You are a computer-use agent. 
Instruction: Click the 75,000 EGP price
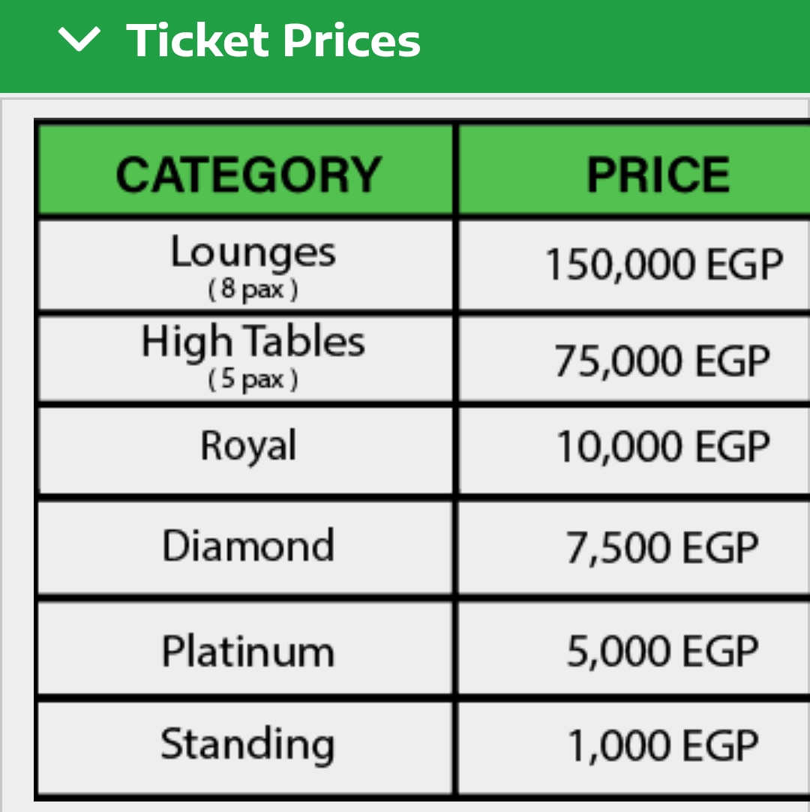point(662,361)
